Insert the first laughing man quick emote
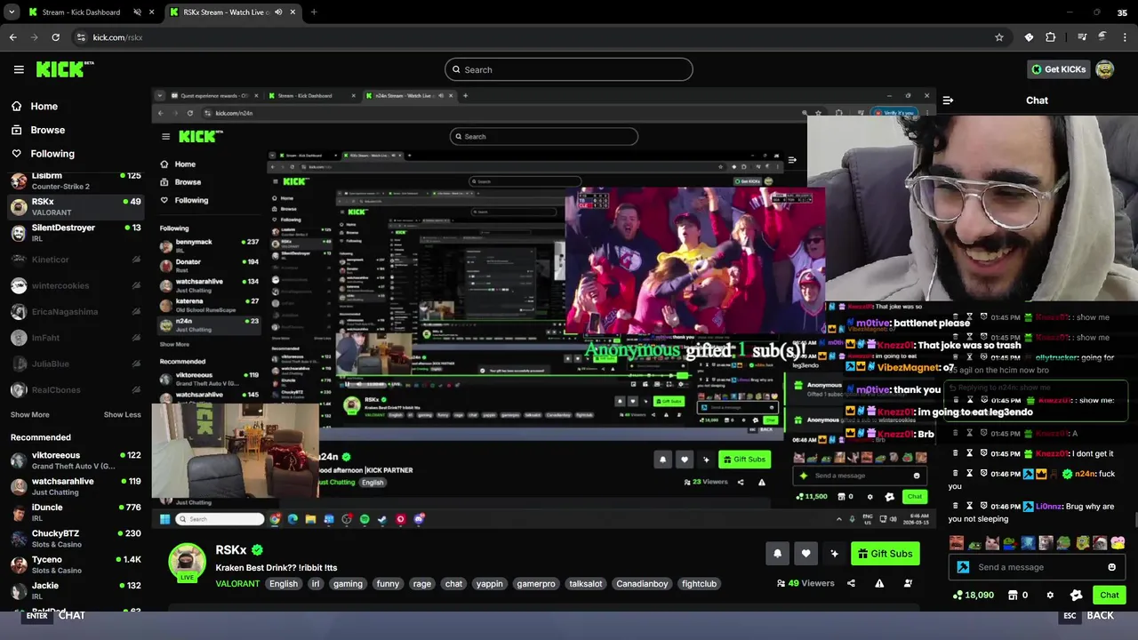The width and height of the screenshot is (1138, 640). 957,543
